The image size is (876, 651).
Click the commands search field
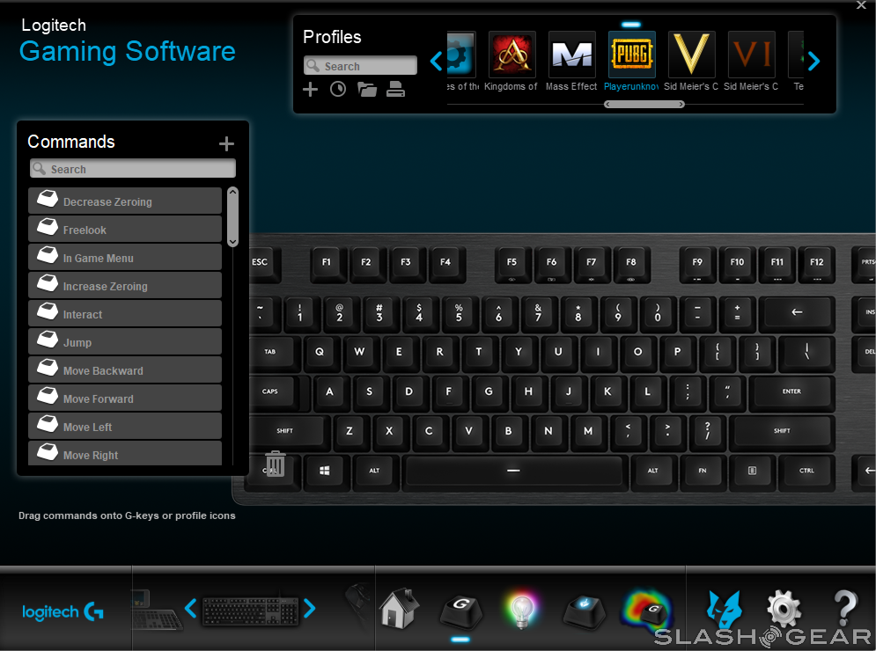click(x=133, y=169)
